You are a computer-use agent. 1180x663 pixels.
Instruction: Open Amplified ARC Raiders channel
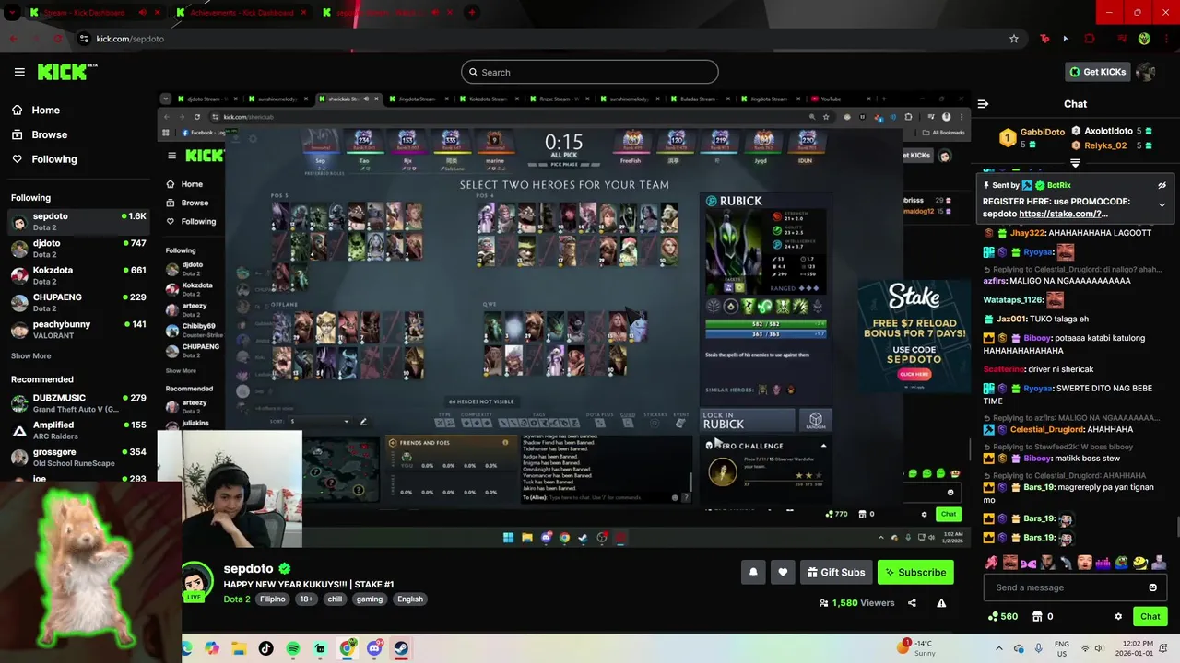point(78,430)
